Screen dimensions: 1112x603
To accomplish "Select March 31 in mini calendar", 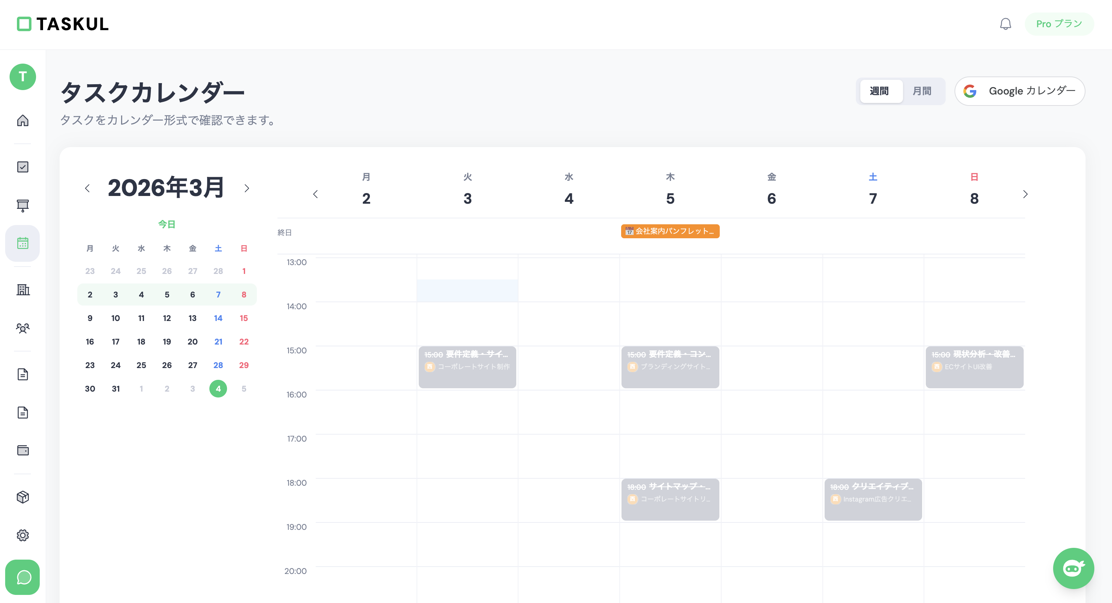I will tap(116, 389).
